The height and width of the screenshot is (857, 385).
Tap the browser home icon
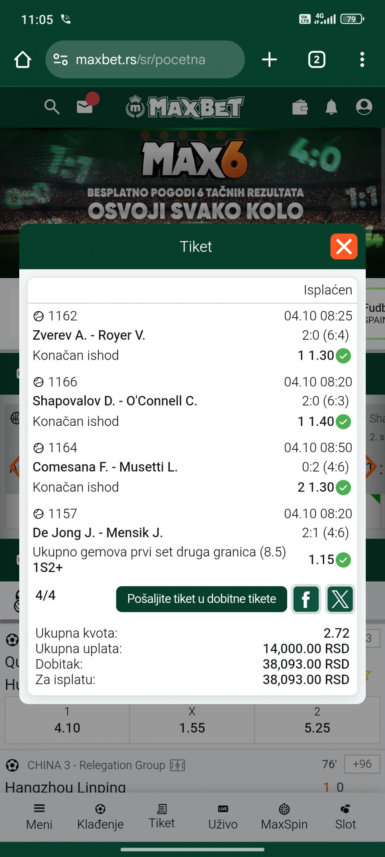click(23, 60)
